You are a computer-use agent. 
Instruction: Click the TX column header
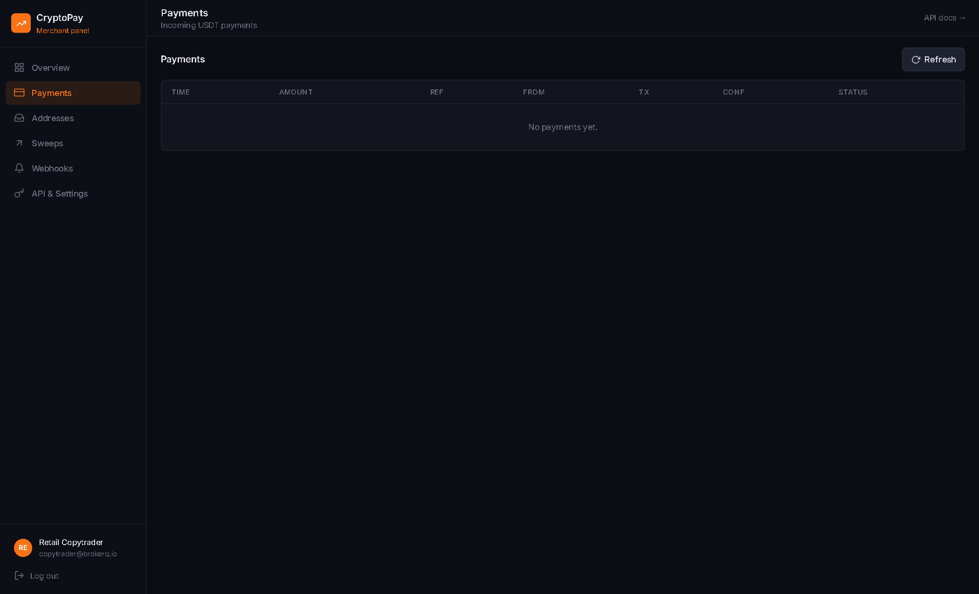click(644, 92)
